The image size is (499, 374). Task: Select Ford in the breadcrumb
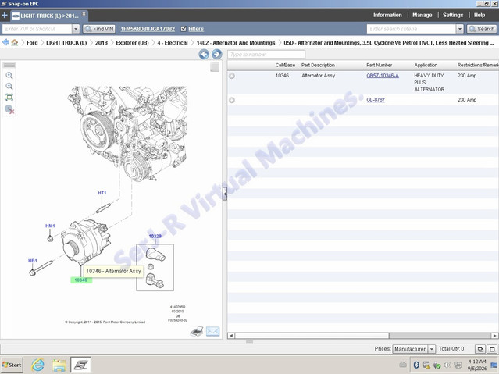click(x=32, y=43)
